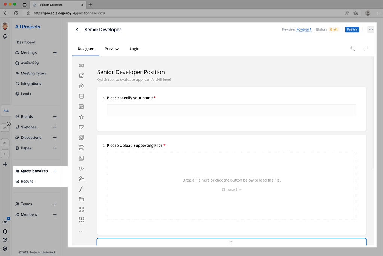This screenshot has width=383, height=256.
Task: Go back using arrow beside Senior Developer
Action: (x=77, y=30)
